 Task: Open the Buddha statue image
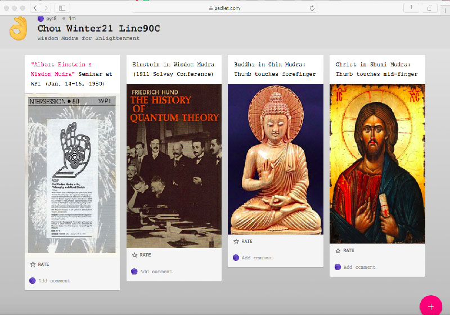(276, 159)
